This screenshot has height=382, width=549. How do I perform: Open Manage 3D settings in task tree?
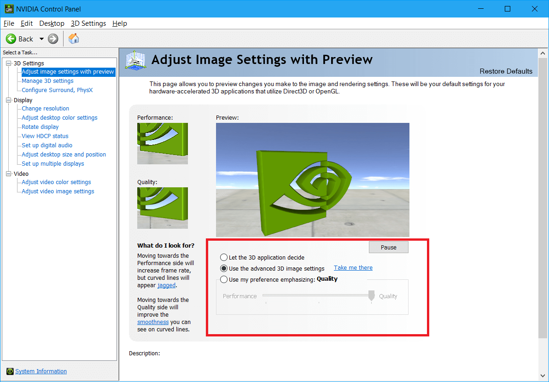(47, 81)
